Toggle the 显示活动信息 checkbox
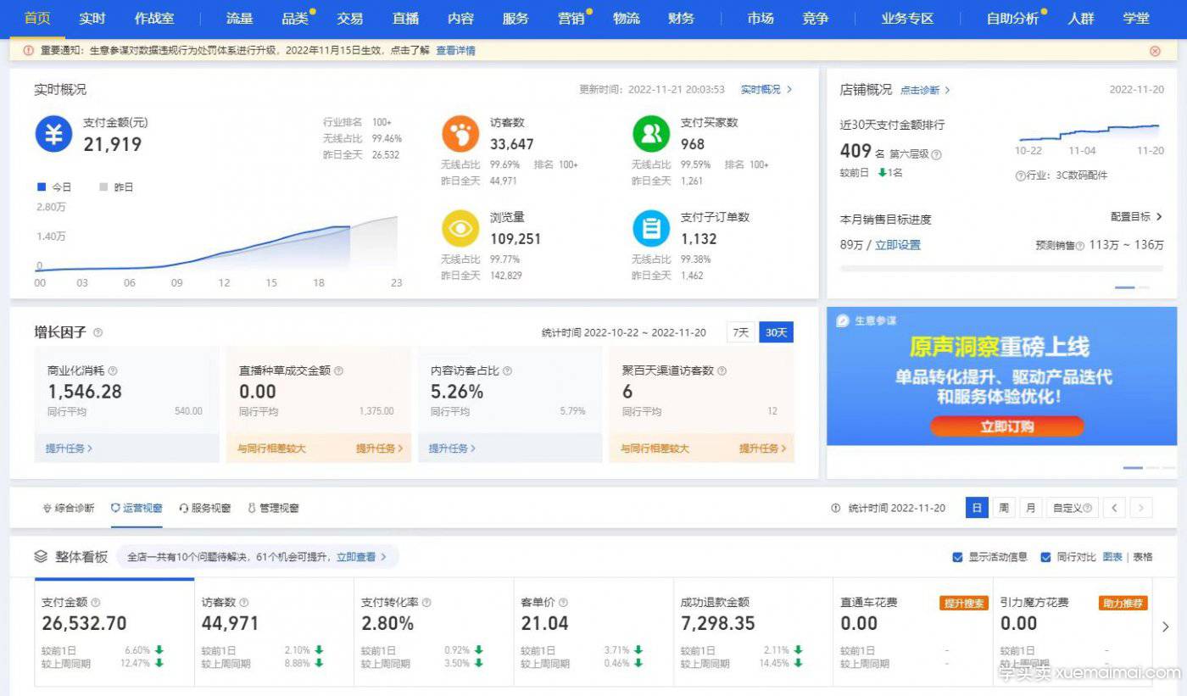This screenshot has width=1187, height=696. (x=957, y=557)
